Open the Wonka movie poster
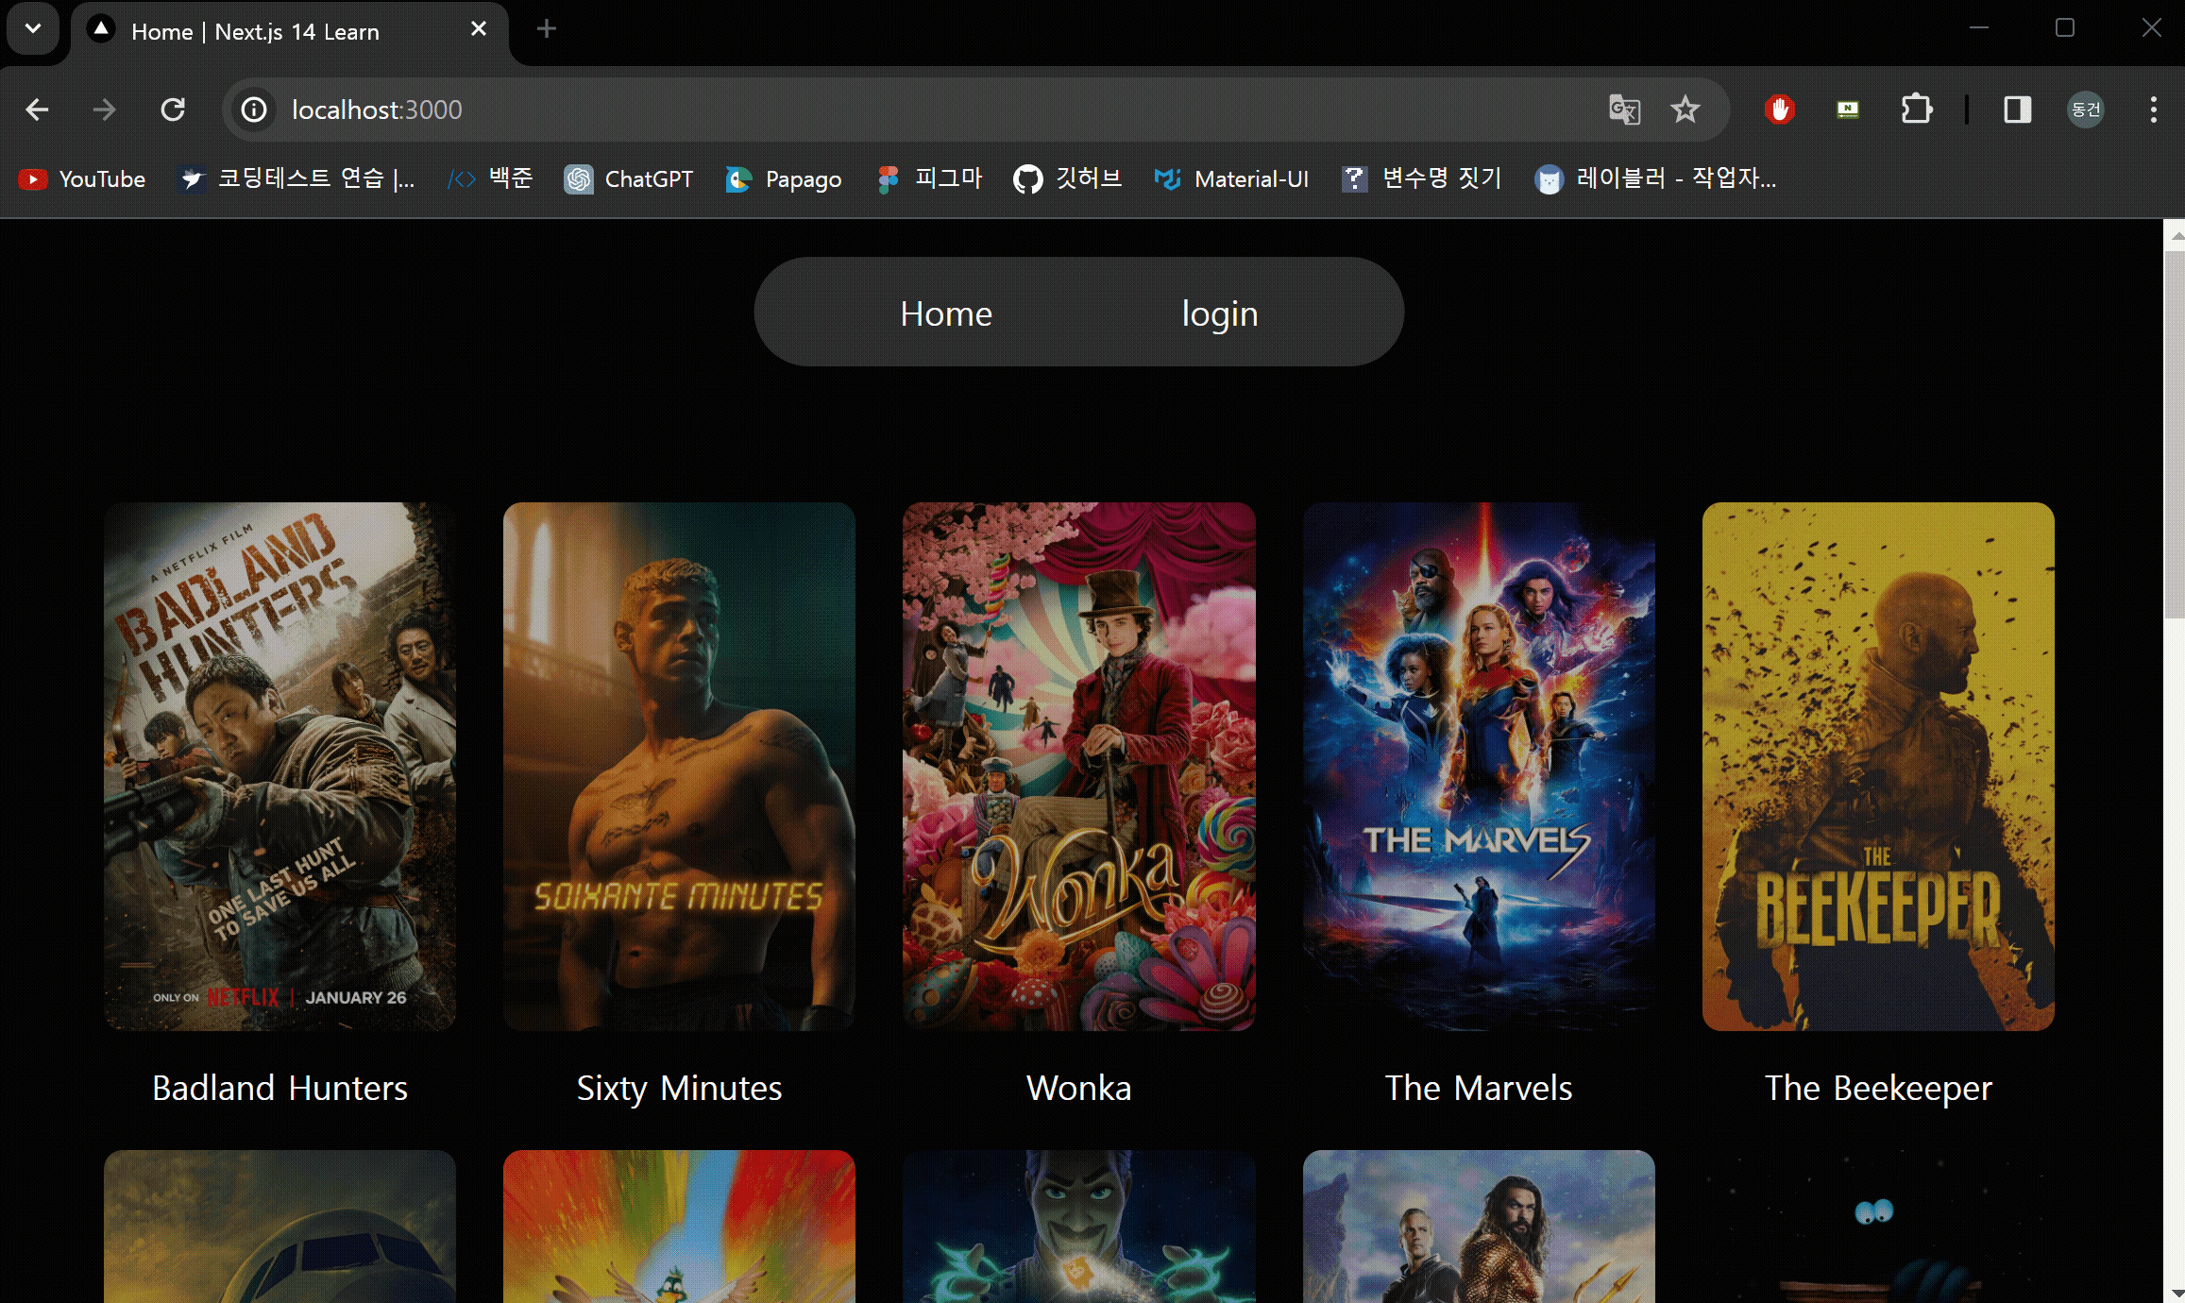 [1079, 766]
